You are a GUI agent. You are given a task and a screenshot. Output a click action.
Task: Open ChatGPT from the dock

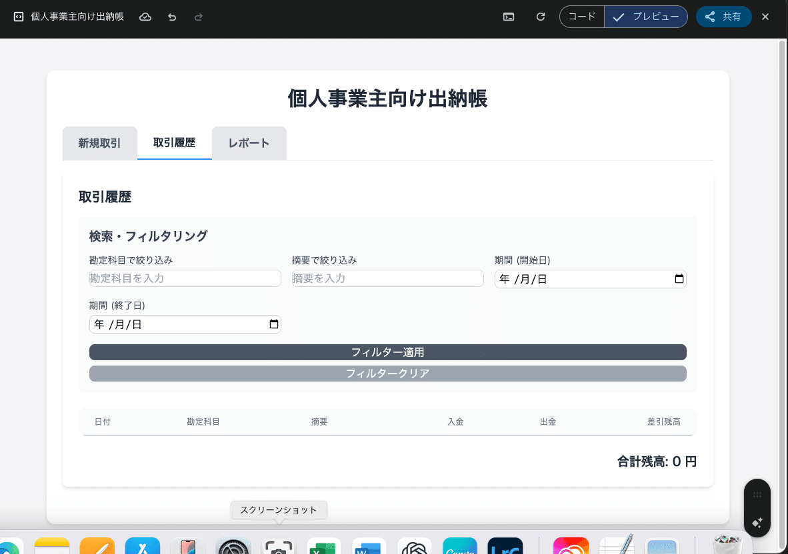(x=414, y=547)
